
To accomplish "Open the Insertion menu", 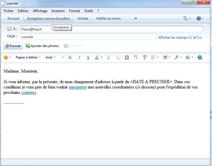I will (x=58, y=11).
